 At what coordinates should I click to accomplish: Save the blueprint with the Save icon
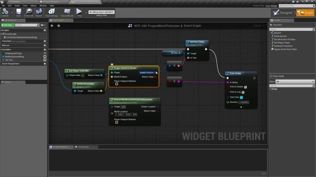click(x=19, y=12)
